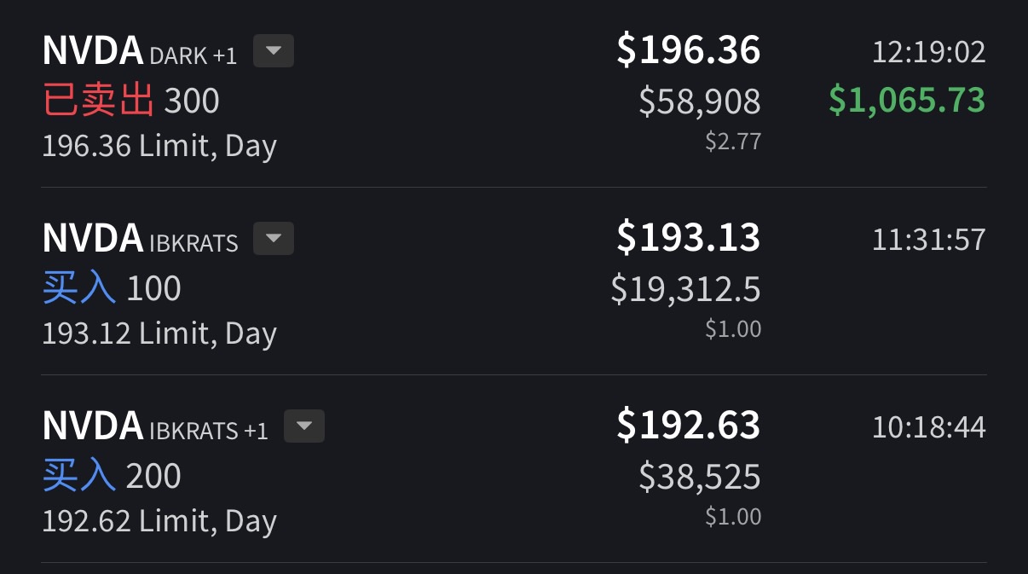Viewport: 1028px width, 574px height.
Task: Select the $193.13 fill price
Action: tap(689, 237)
